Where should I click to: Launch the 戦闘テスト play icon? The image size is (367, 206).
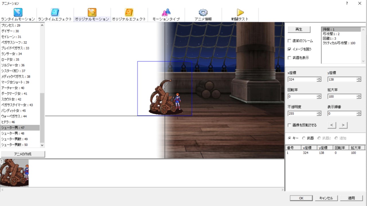point(240,13)
